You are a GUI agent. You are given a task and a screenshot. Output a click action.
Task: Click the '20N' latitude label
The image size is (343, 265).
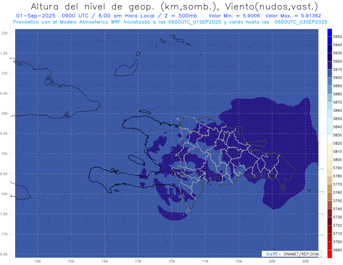click(x=4, y=113)
